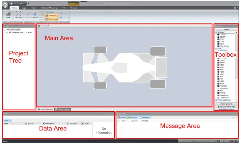241x146 pixels.
Task: Switch to the Logger ribbon tab
Action: point(24,8)
